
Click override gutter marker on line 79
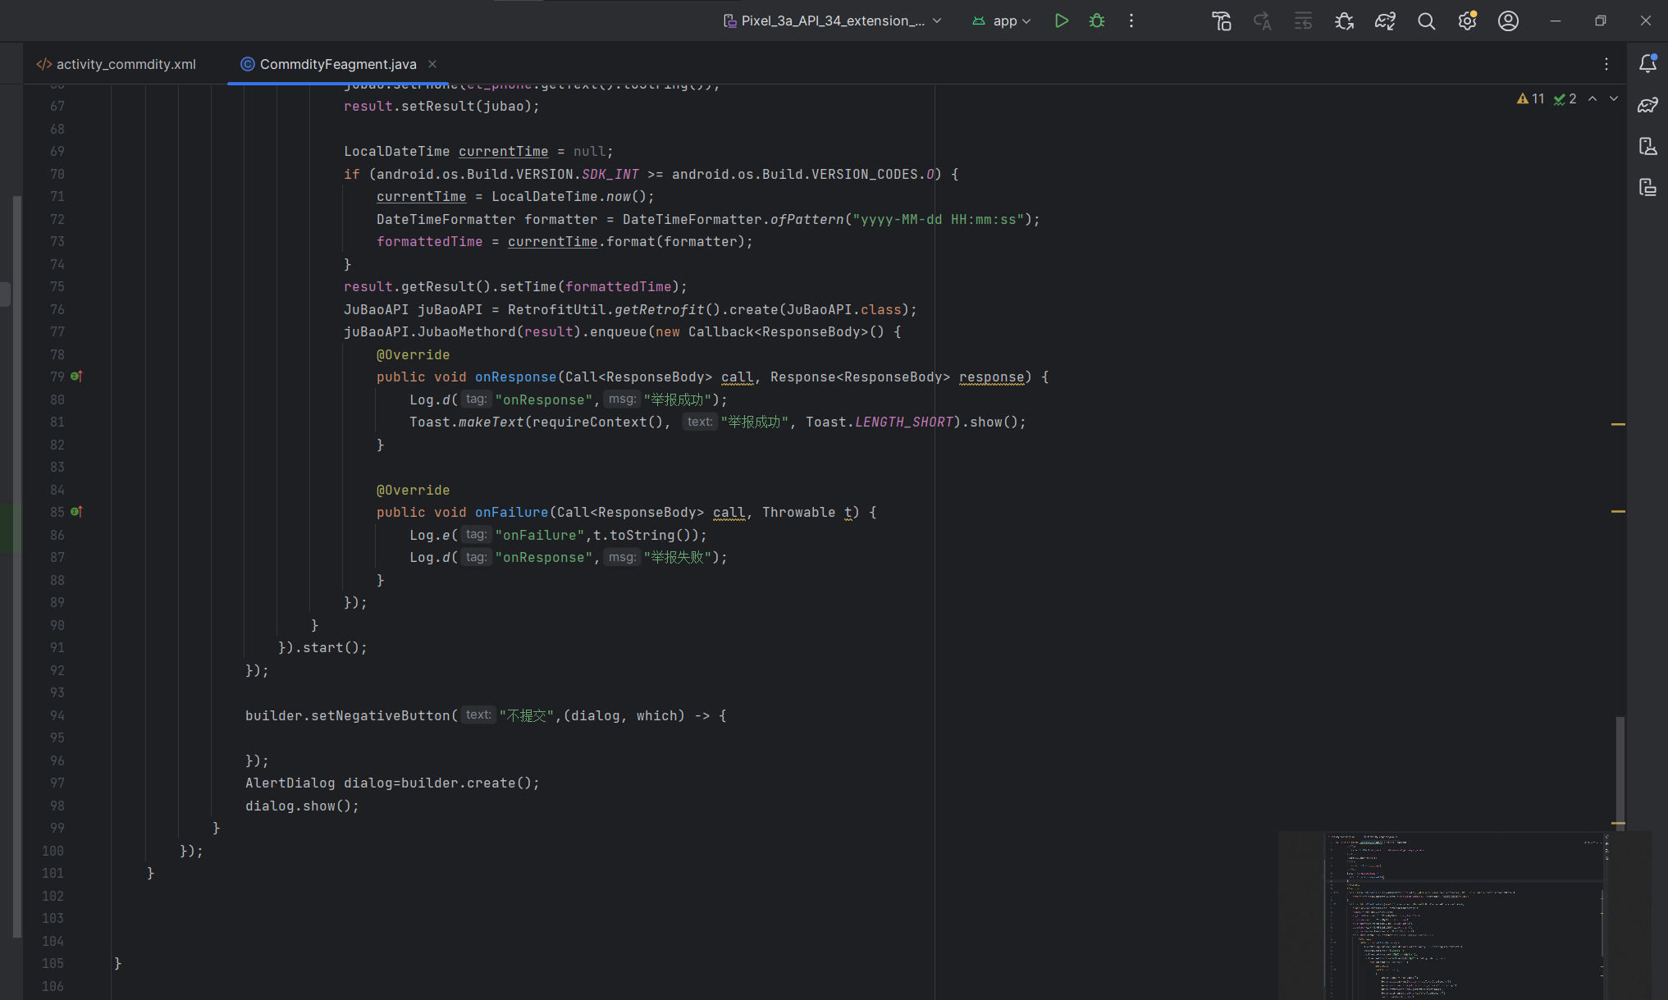point(75,377)
